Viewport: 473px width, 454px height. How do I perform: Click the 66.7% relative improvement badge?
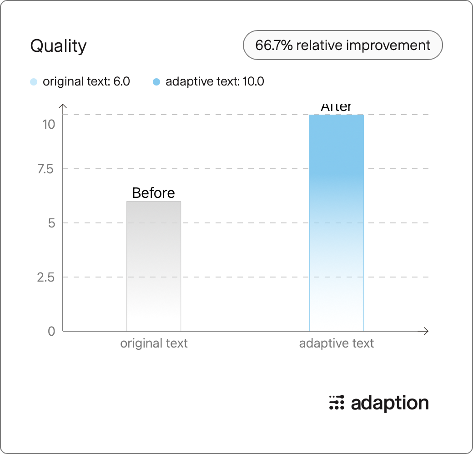[342, 45]
